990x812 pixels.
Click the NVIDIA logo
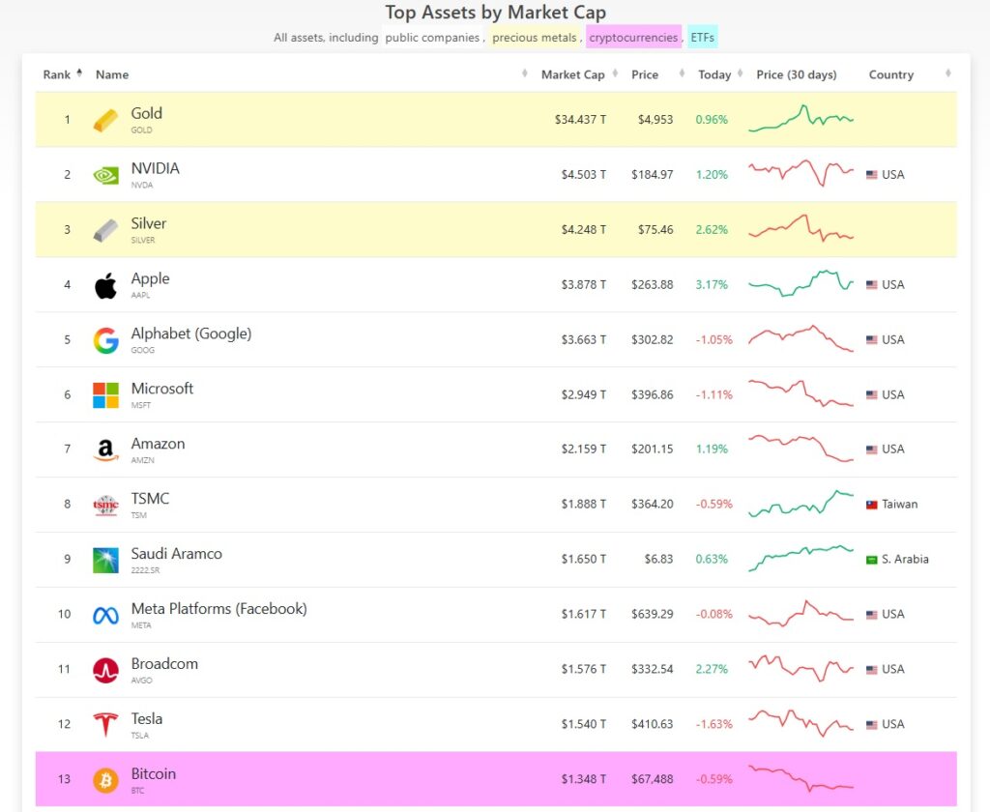click(x=105, y=174)
